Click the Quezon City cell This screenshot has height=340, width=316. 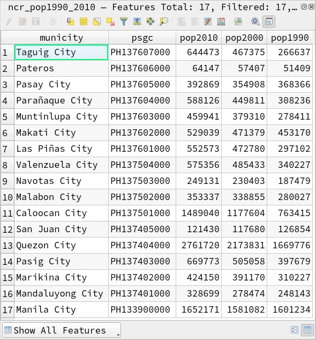click(61, 245)
